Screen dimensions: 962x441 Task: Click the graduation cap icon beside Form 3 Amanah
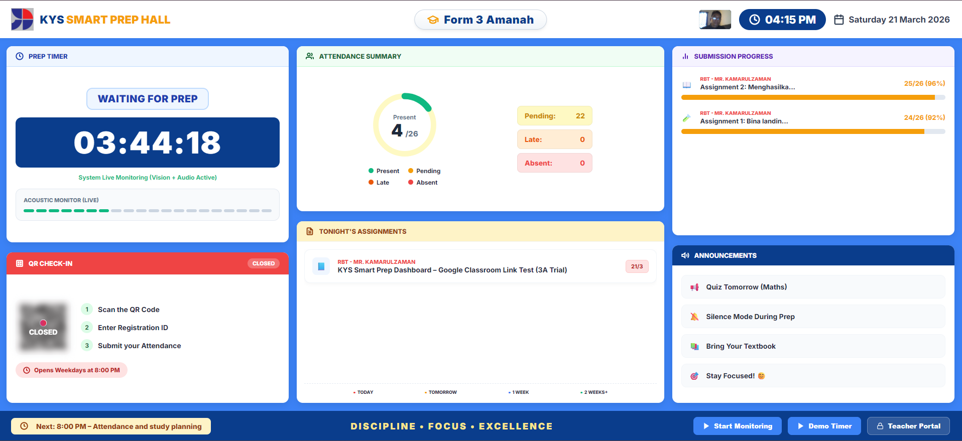433,20
